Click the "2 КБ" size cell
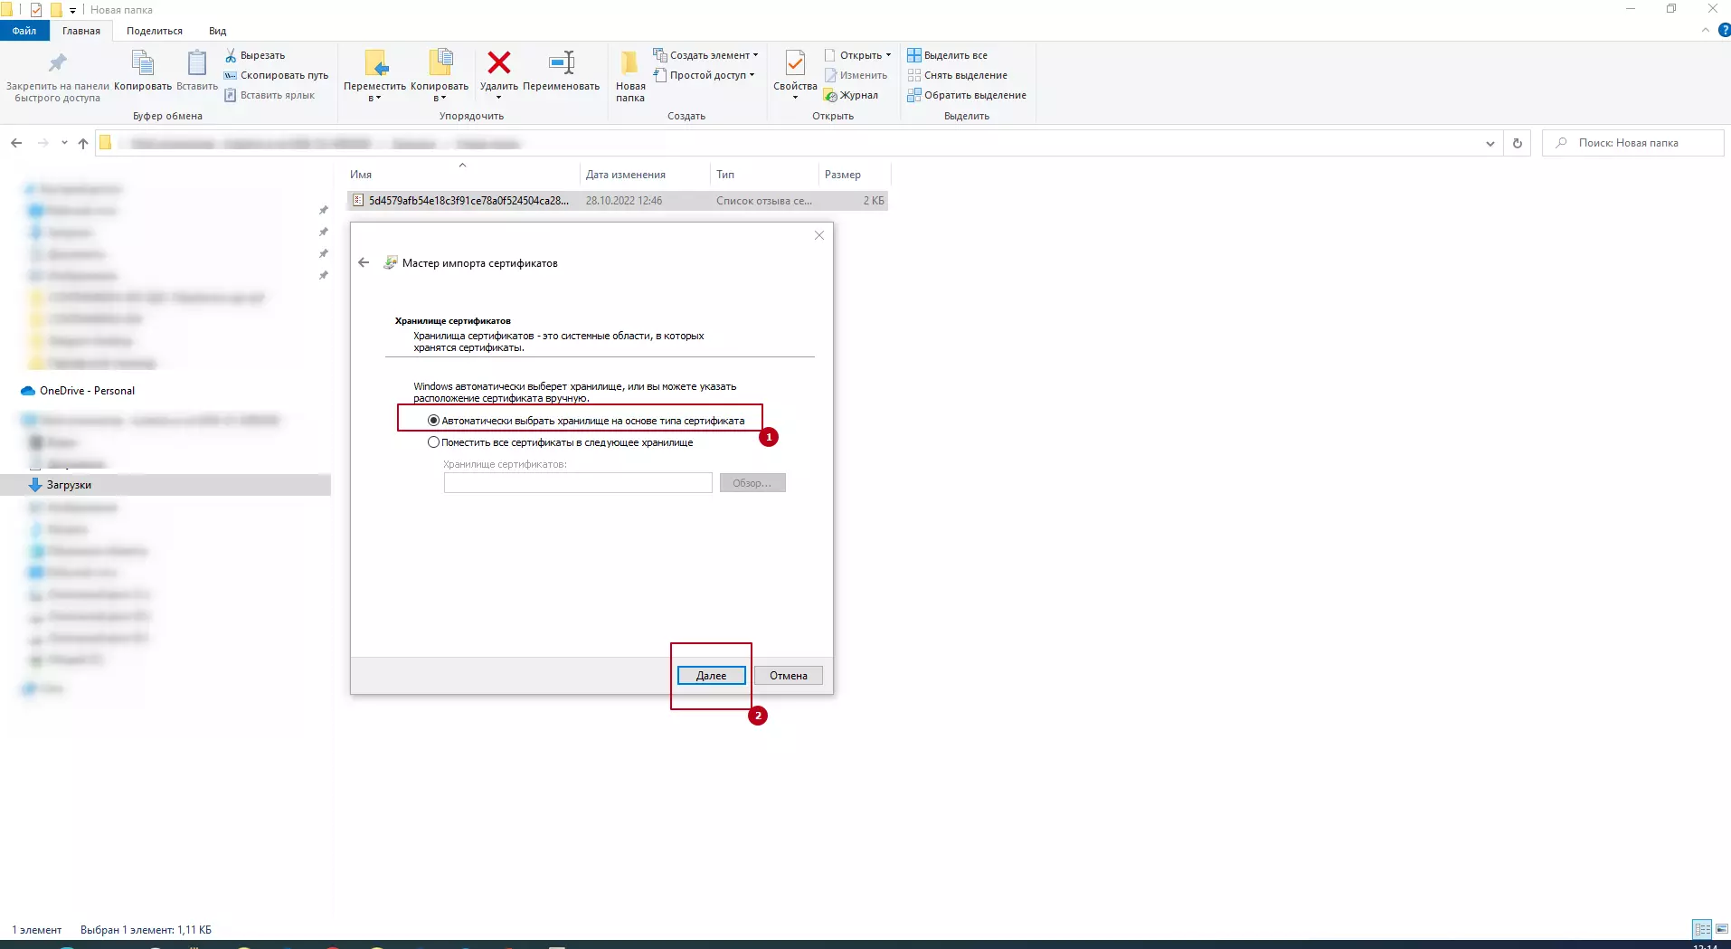The width and height of the screenshot is (1731, 949). [874, 201]
